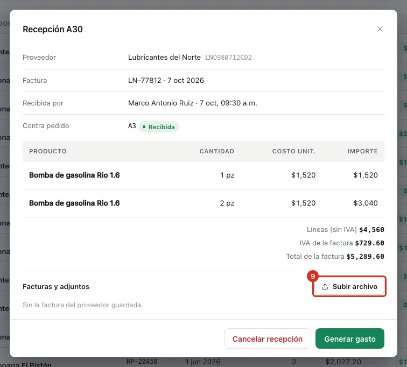The width and height of the screenshot is (407, 367).
Task: Click the RFC code LN0980712CD2
Action: point(228,58)
